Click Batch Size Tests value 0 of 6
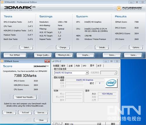The width and height of the screenshot is (146, 125). 30,39
